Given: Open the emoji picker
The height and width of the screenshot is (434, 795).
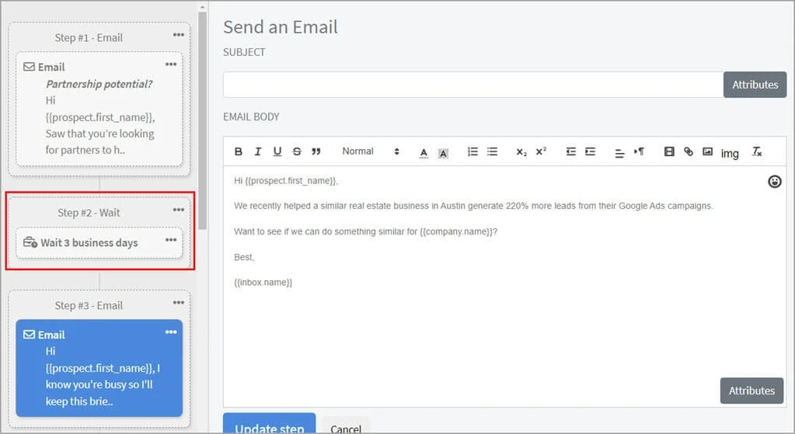Looking at the screenshot, I should 774,182.
